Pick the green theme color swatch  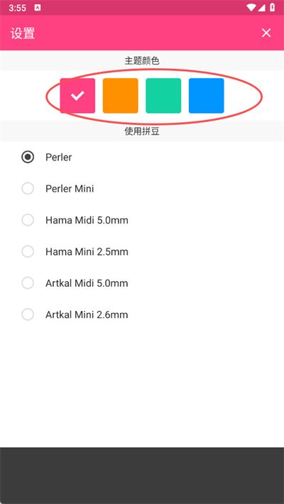pyautogui.click(x=163, y=95)
